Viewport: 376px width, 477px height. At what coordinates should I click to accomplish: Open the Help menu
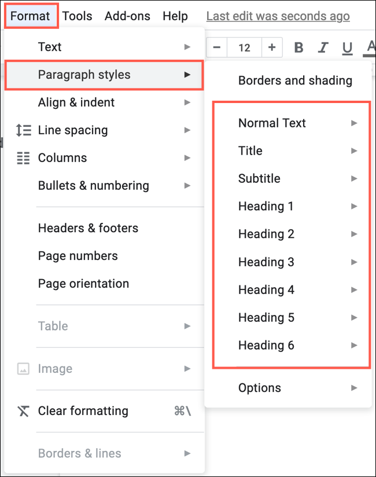175,16
